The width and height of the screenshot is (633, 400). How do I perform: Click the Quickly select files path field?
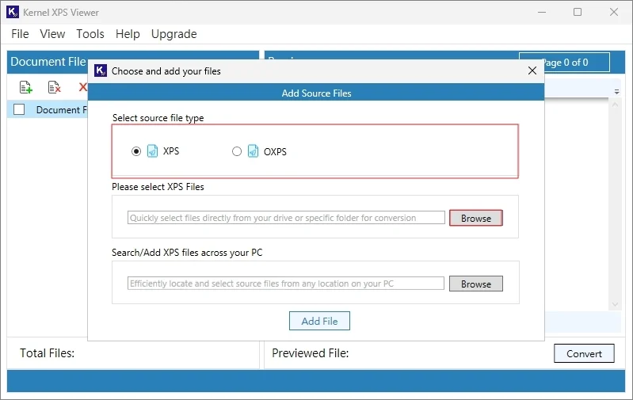[x=286, y=218]
